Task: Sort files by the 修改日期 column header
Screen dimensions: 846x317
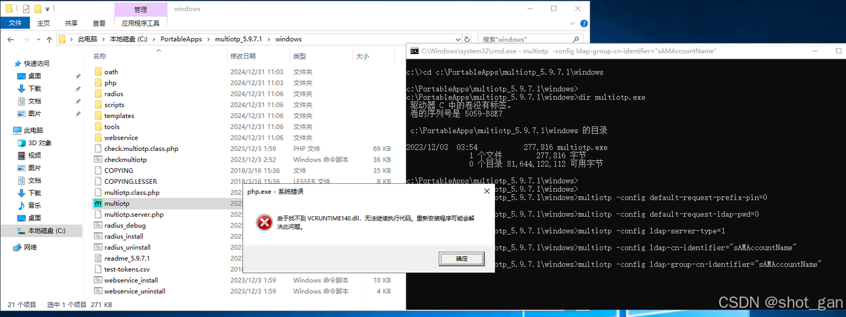Action: [243, 56]
